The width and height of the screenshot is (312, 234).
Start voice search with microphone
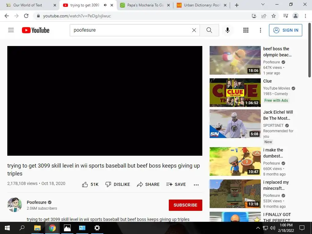[227, 30]
